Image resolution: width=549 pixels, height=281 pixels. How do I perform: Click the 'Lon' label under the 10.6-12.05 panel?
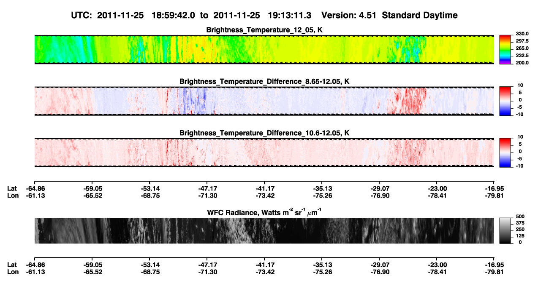[x=13, y=196]
